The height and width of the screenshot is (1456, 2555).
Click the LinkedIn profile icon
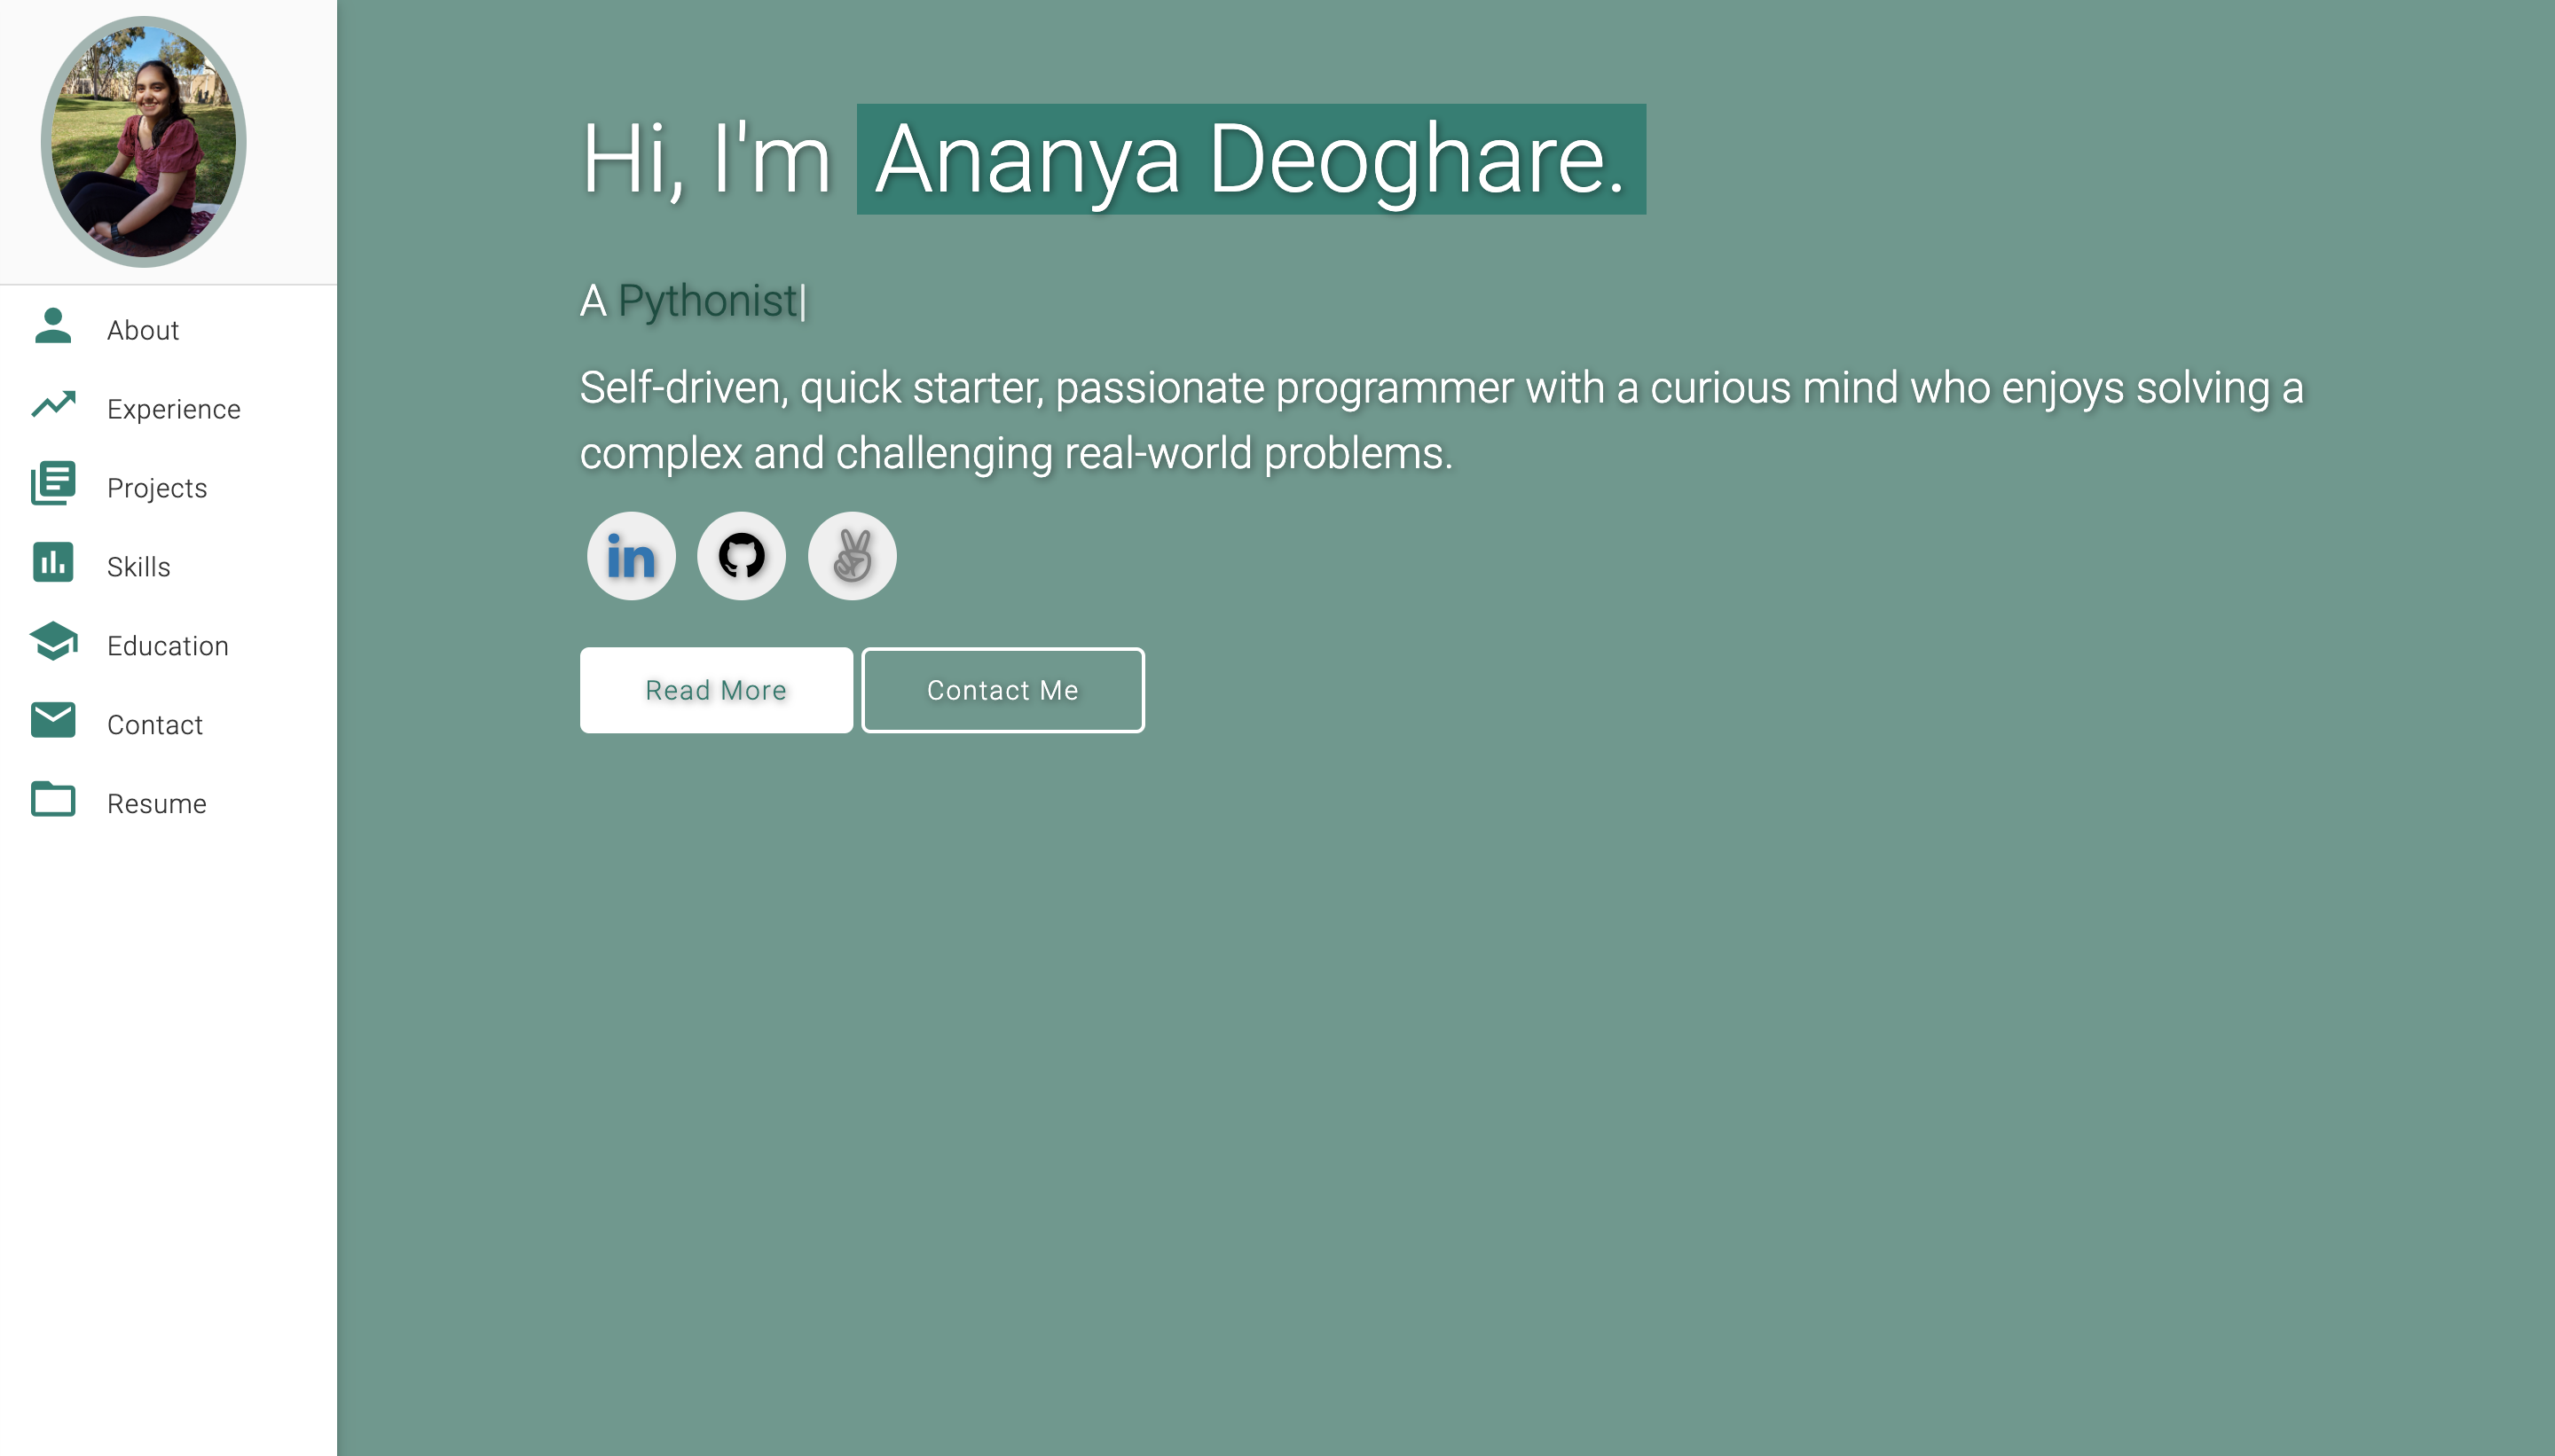(630, 556)
